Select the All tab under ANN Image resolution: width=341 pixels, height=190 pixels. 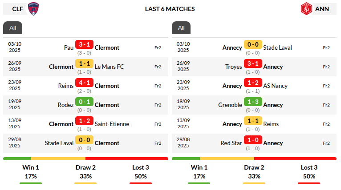(181, 28)
